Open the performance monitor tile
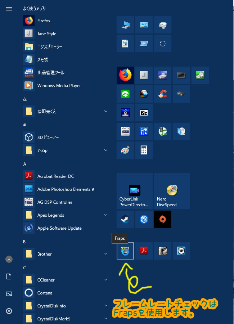 point(163,25)
